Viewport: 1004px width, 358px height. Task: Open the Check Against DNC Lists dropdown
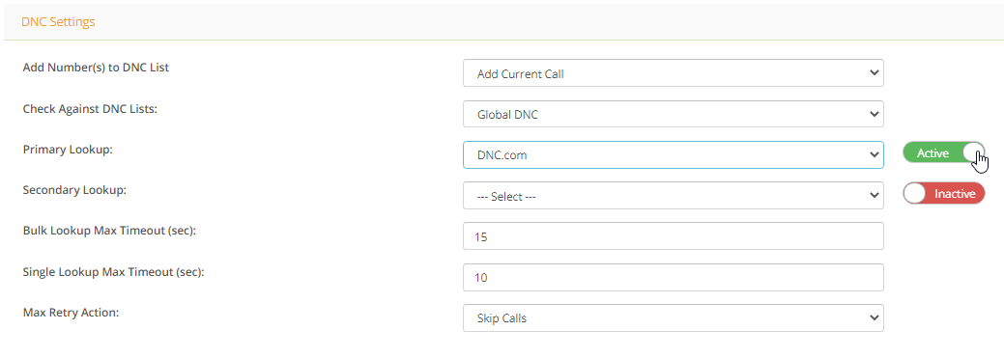coord(673,115)
